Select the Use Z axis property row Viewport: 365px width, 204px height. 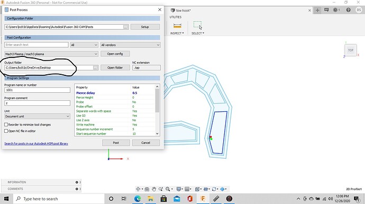click(x=115, y=120)
